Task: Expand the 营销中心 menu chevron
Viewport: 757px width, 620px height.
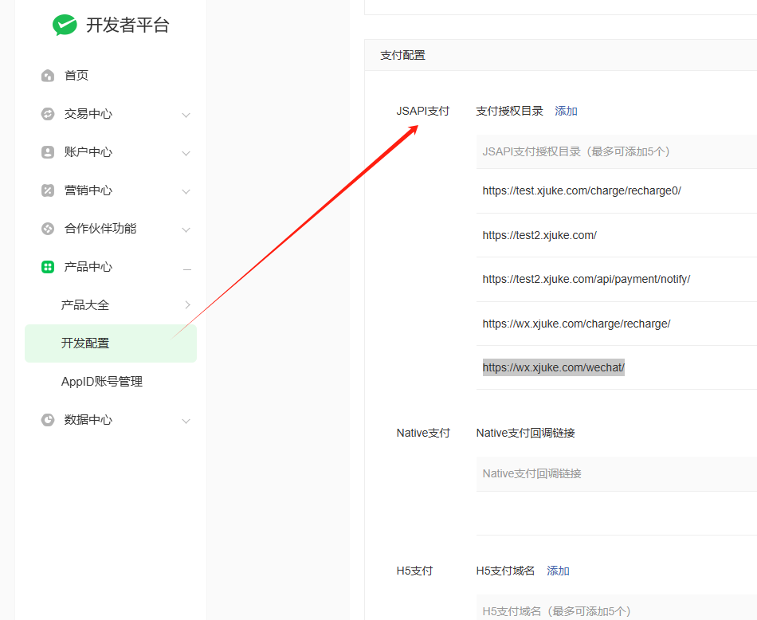Action: coord(186,191)
